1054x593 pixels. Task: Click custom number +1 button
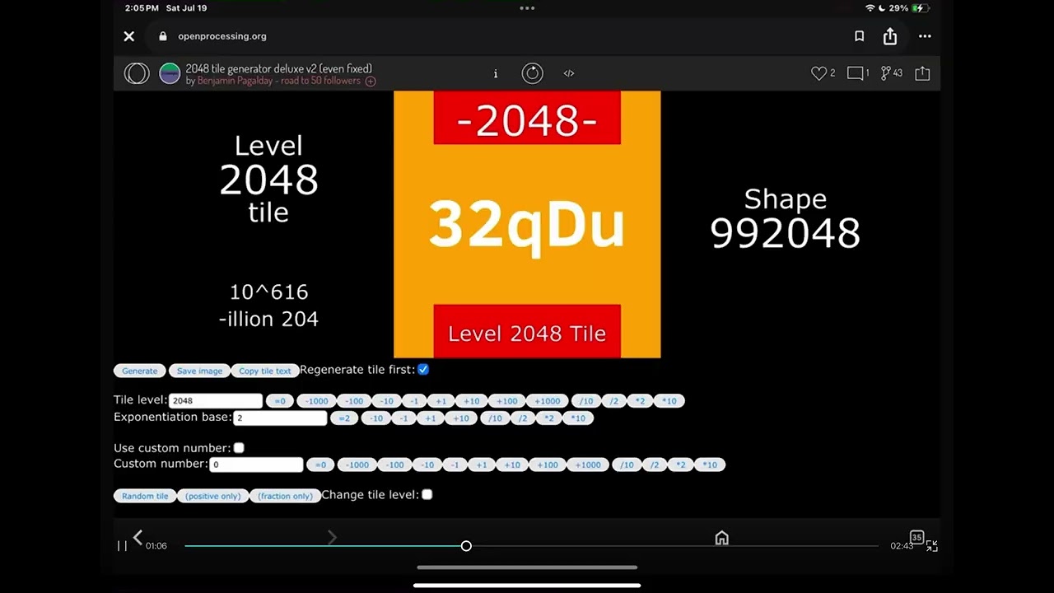[x=481, y=465]
